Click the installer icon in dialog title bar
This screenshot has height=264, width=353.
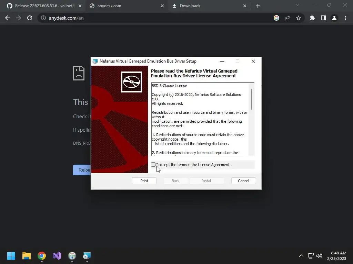pyautogui.click(x=95, y=61)
